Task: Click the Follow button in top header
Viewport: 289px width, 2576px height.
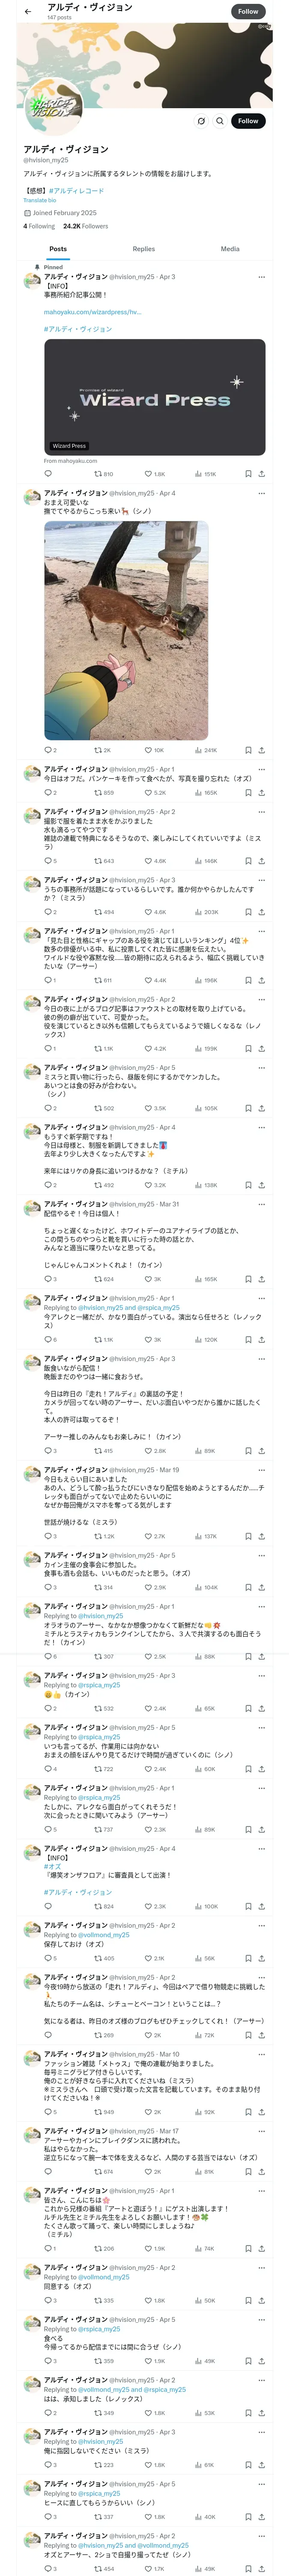Action: pyautogui.click(x=248, y=12)
